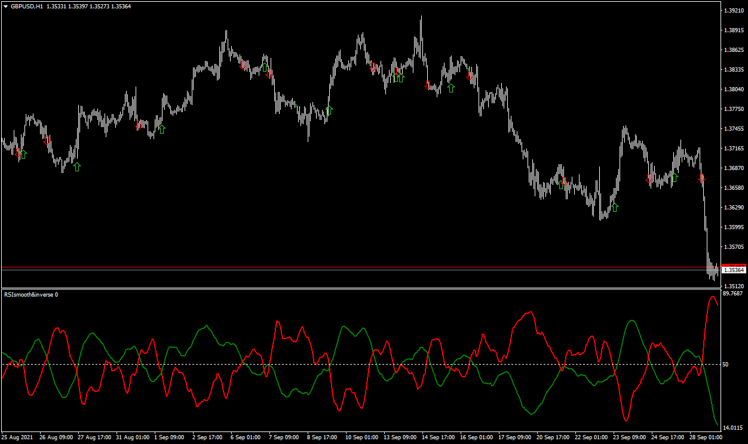Click the current price label 1.35364
This screenshot has height=444, width=748.
pos(733,270)
